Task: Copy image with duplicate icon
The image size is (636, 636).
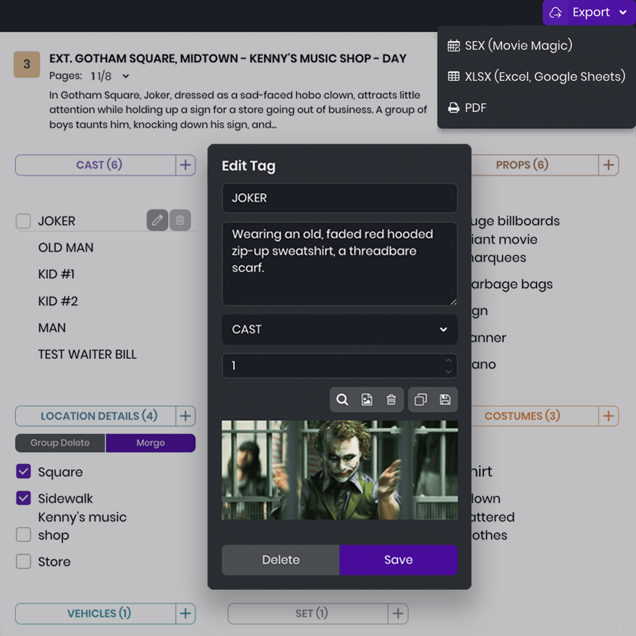Action: (x=420, y=400)
